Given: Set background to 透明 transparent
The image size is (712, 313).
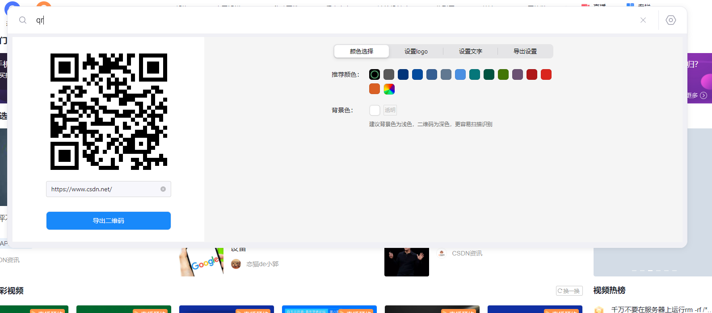Looking at the screenshot, I should tap(390, 110).
